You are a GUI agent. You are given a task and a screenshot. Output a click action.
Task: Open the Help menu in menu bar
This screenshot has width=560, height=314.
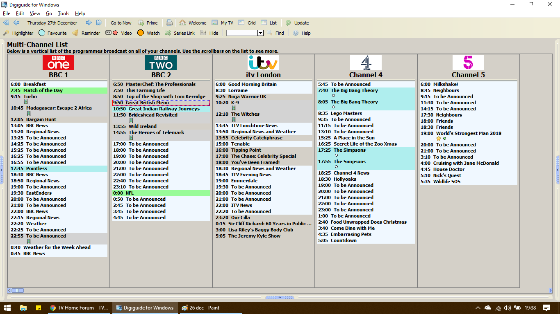[x=80, y=13]
